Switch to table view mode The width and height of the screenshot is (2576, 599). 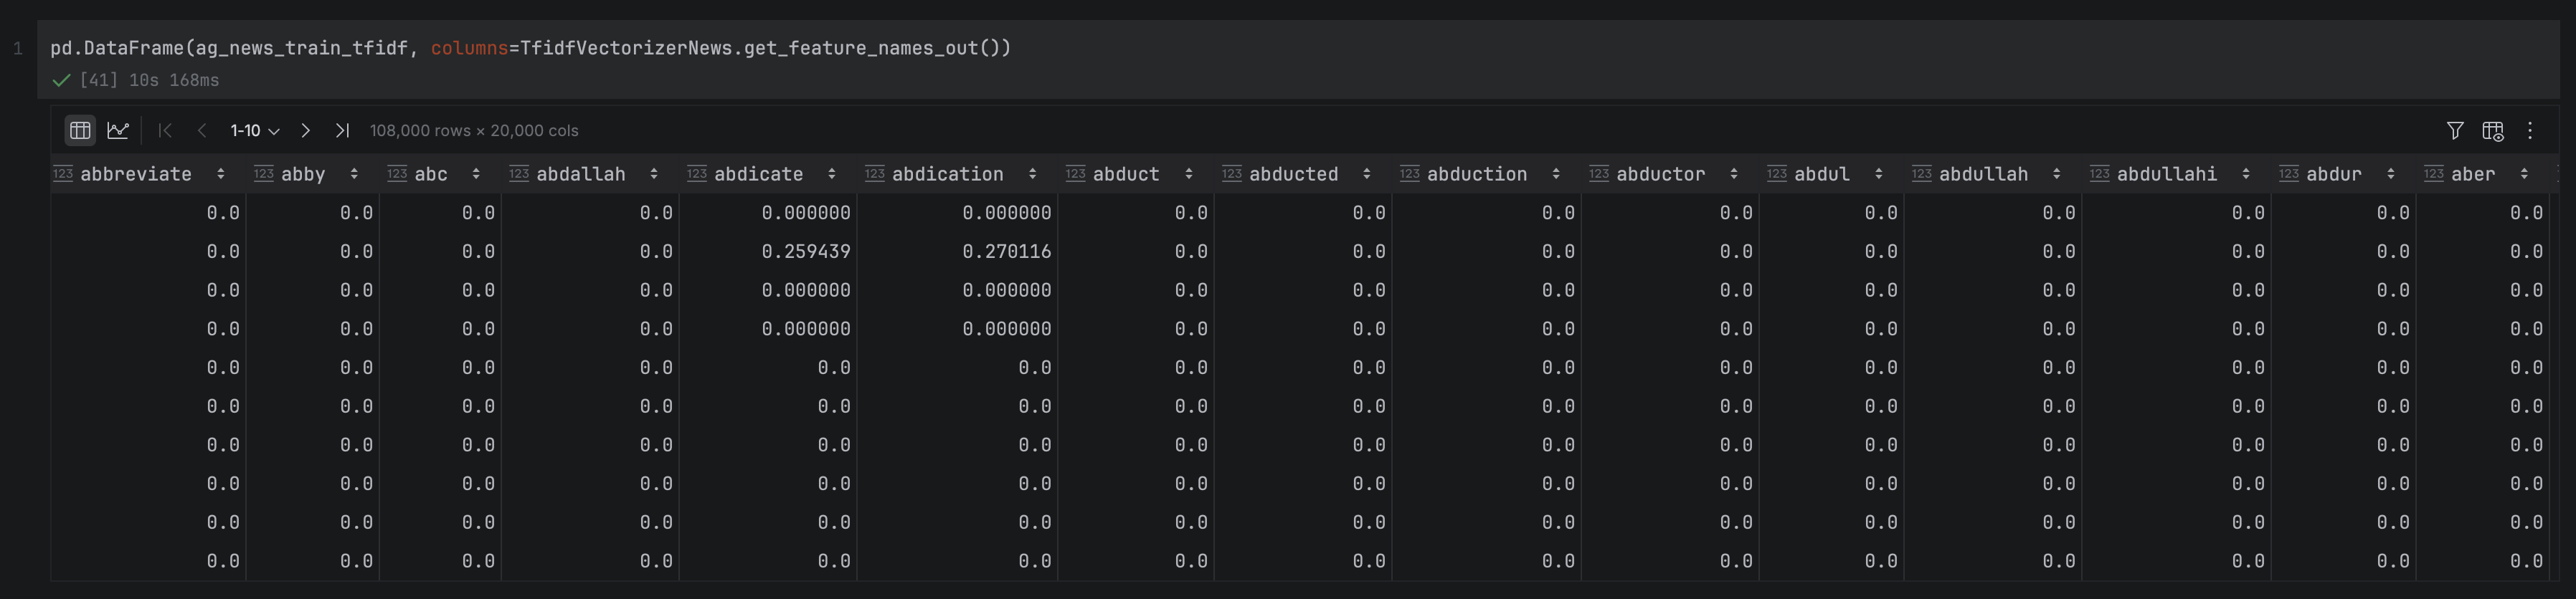[x=80, y=130]
